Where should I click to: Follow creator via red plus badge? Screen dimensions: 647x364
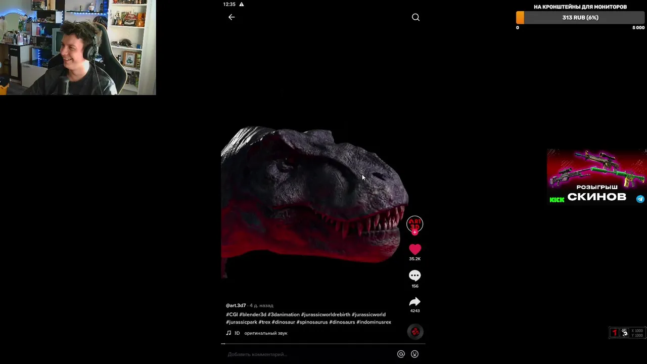coord(414,233)
